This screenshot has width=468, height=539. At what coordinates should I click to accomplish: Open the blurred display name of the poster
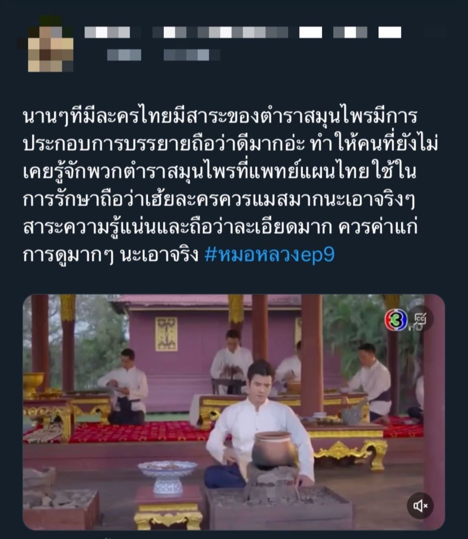(243, 32)
